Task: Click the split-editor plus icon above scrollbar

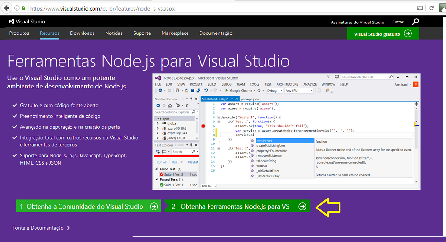Action: point(416,104)
